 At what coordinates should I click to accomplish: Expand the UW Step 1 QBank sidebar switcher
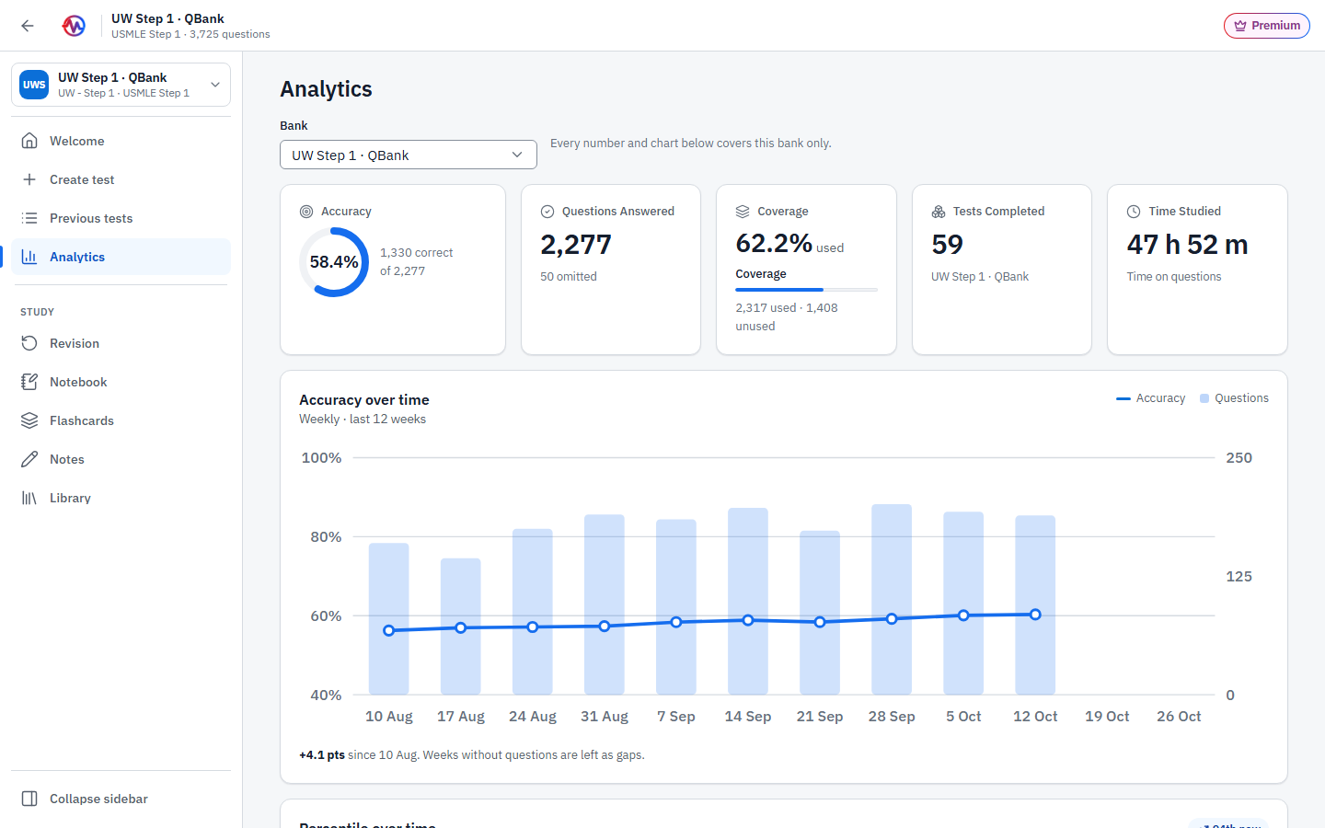pos(121,85)
